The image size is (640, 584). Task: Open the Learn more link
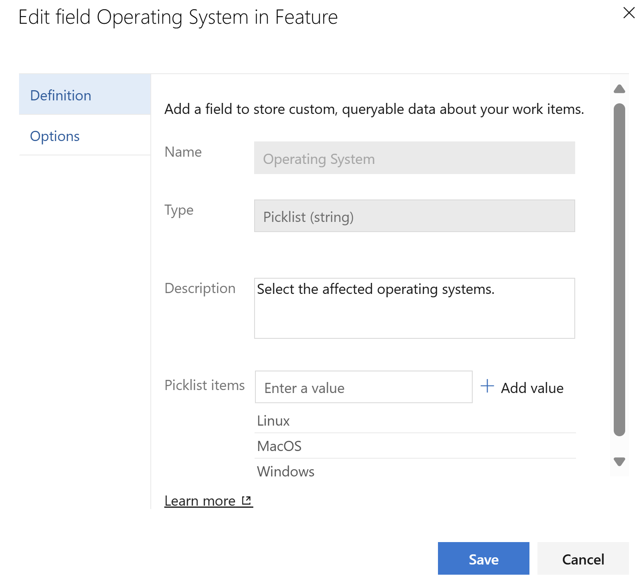pos(200,501)
